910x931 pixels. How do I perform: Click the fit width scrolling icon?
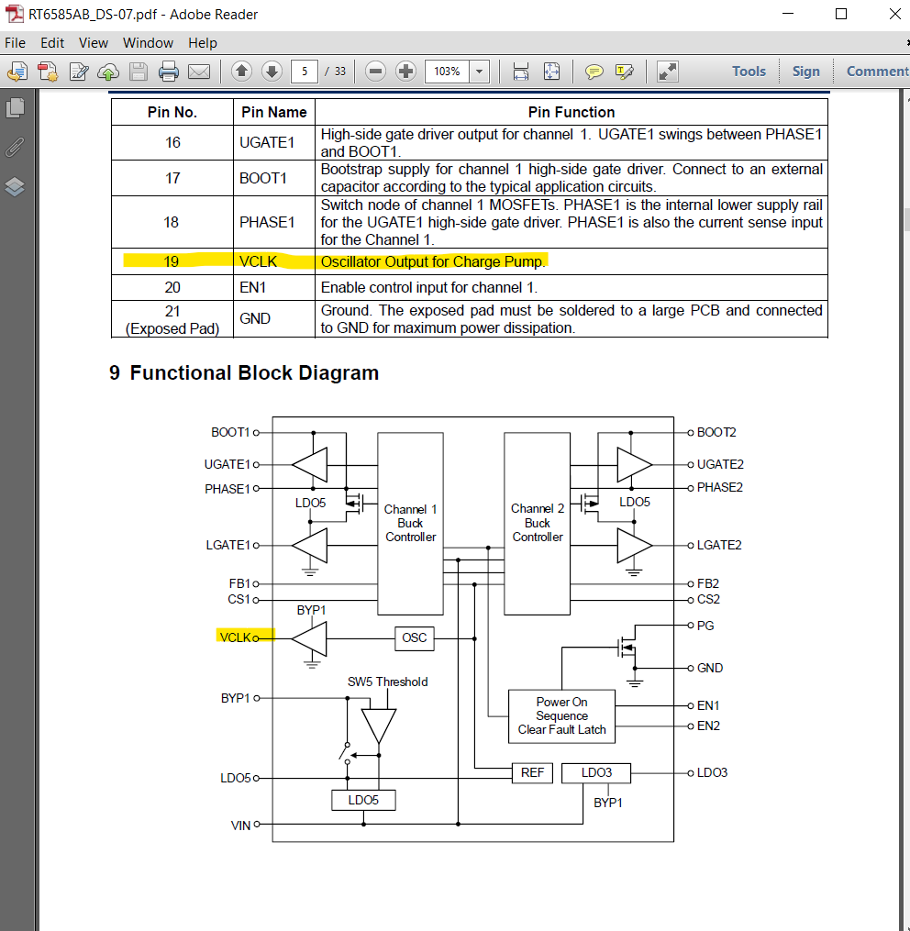520,72
